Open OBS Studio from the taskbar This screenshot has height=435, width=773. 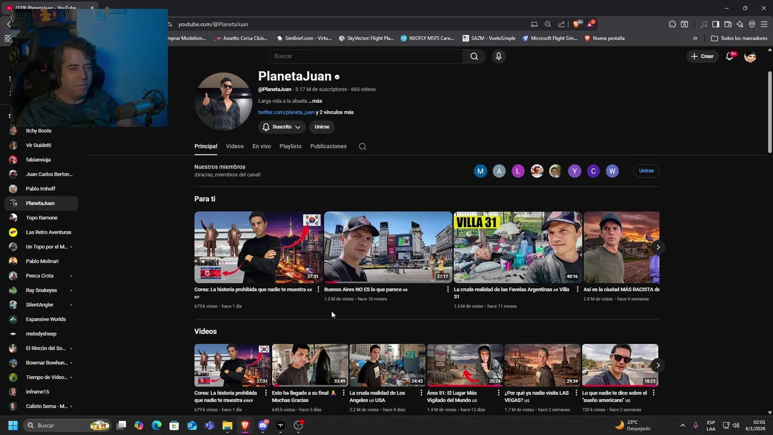(298, 425)
